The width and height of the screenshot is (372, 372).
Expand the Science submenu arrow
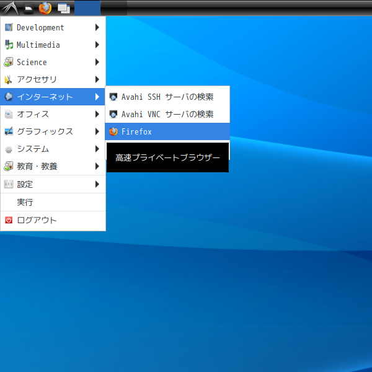click(x=97, y=62)
